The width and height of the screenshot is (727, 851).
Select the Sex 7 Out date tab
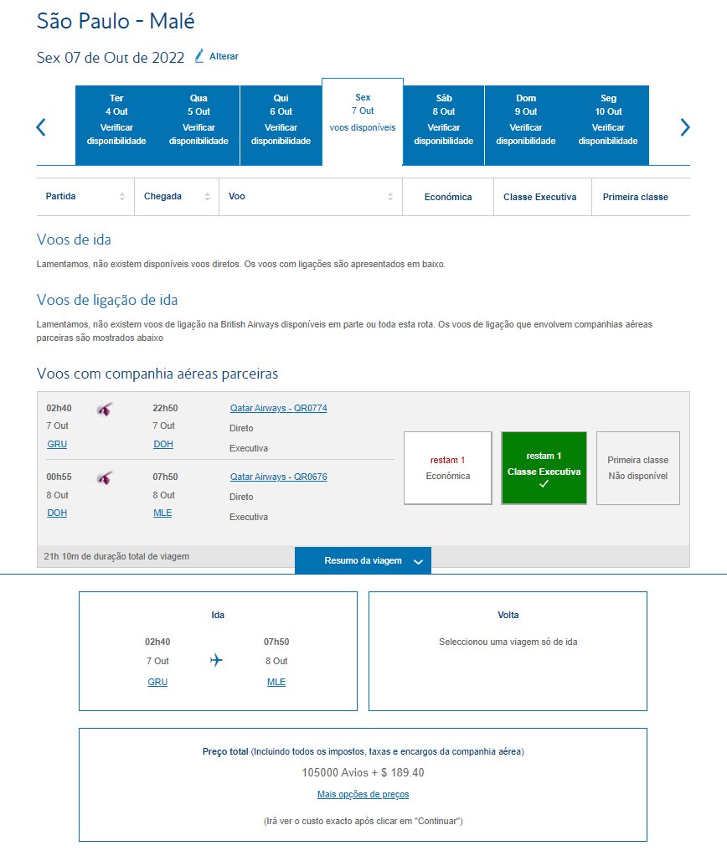pos(363,121)
